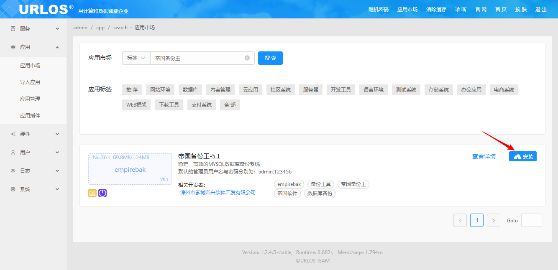Go to the previous results page

460,220
